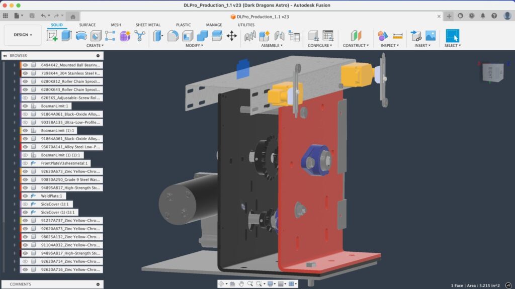The width and height of the screenshot is (515, 289).
Task: Open the MODIFY dropdown menu
Action: click(194, 45)
